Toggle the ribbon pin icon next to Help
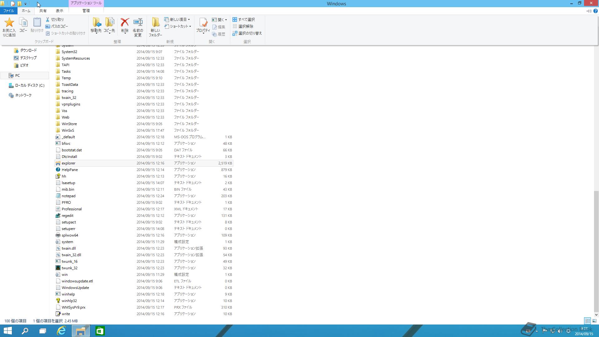This screenshot has height=337, width=599. [x=589, y=11]
